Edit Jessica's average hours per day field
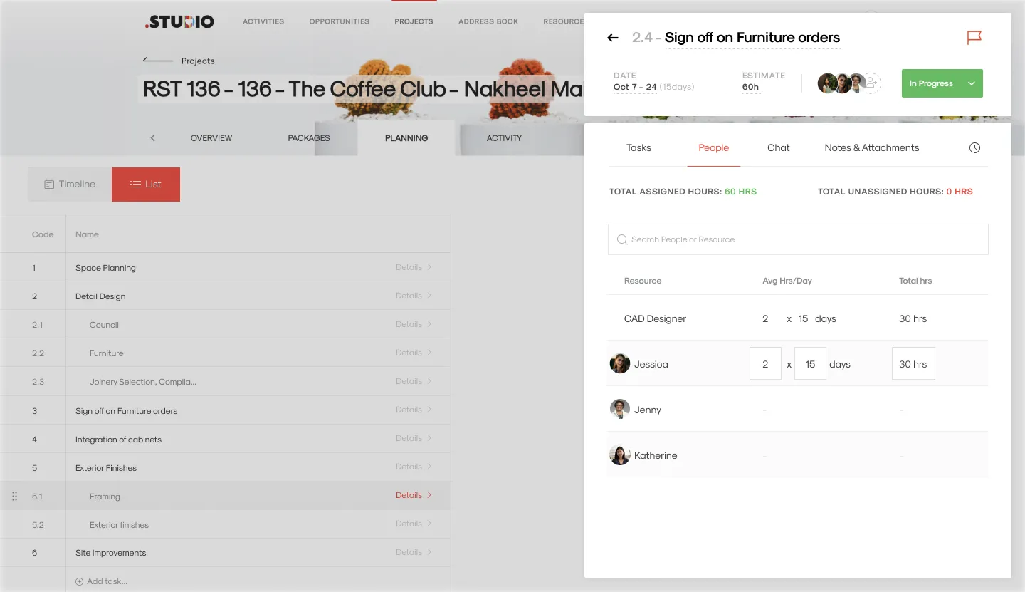Viewport: 1025px width, 592px height. (765, 363)
